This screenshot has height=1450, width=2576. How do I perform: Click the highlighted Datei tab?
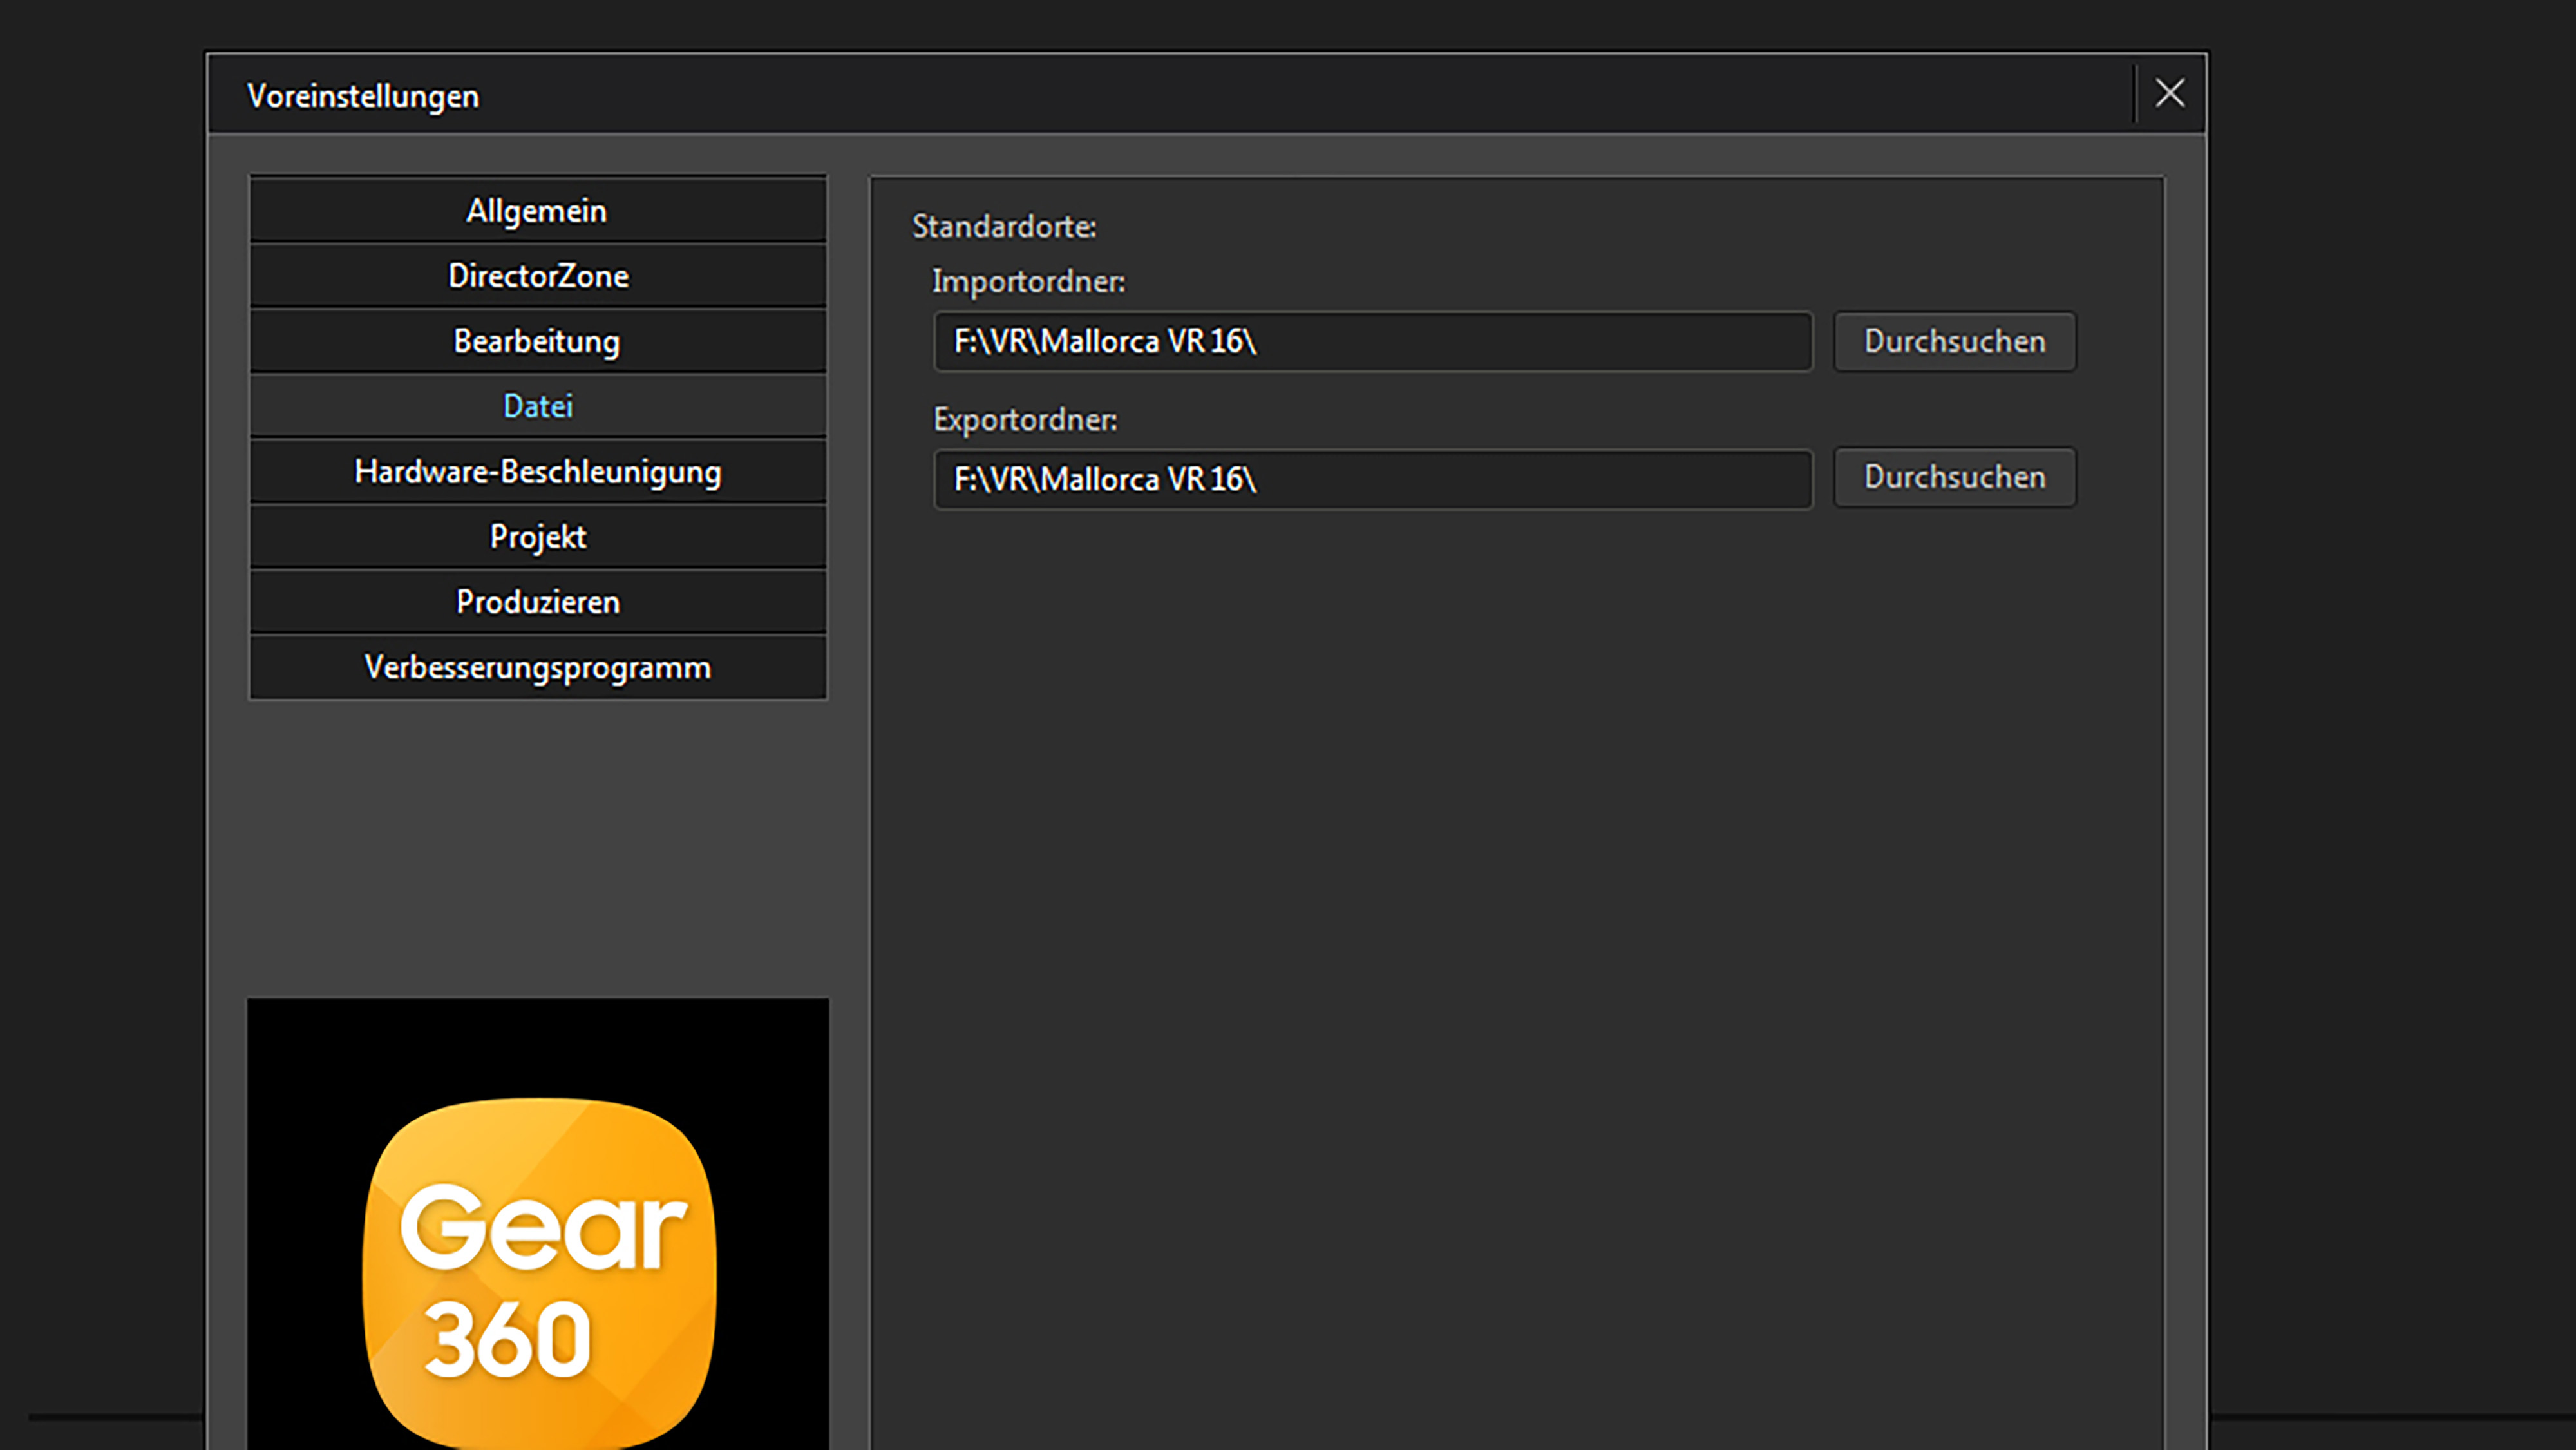pos(537,406)
